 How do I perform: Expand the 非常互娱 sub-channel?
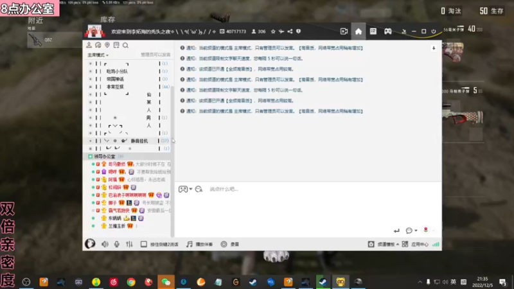click(x=91, y=87)
